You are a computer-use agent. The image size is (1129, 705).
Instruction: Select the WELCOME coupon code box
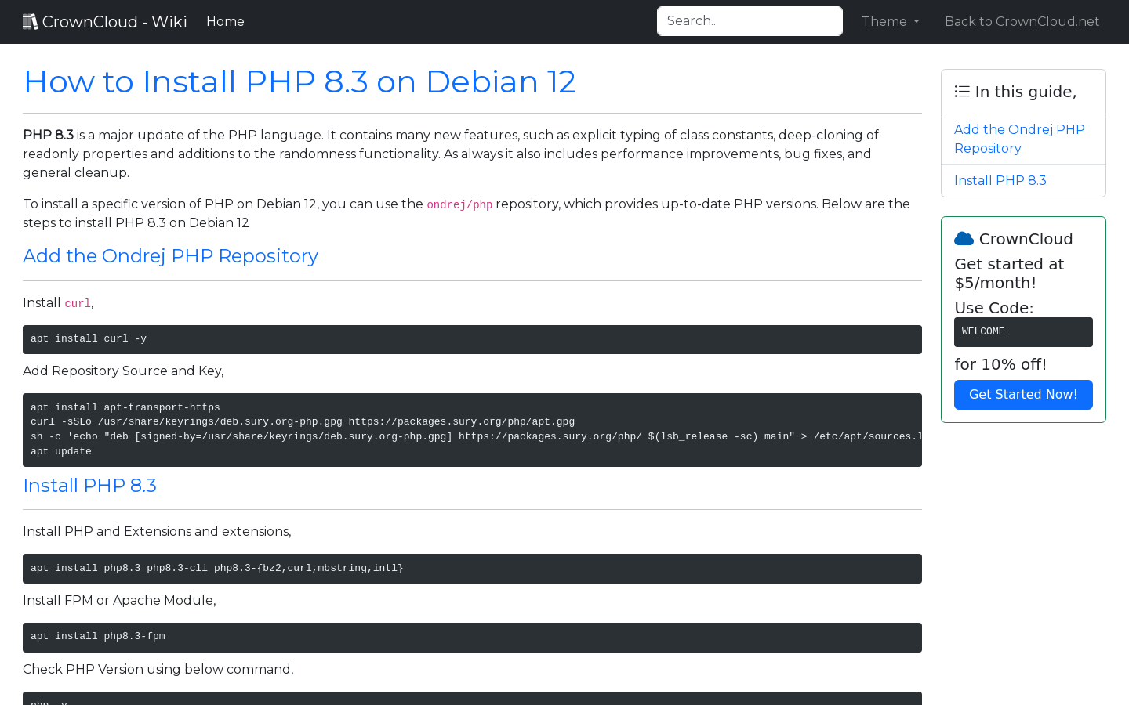tap(1023, 331)
